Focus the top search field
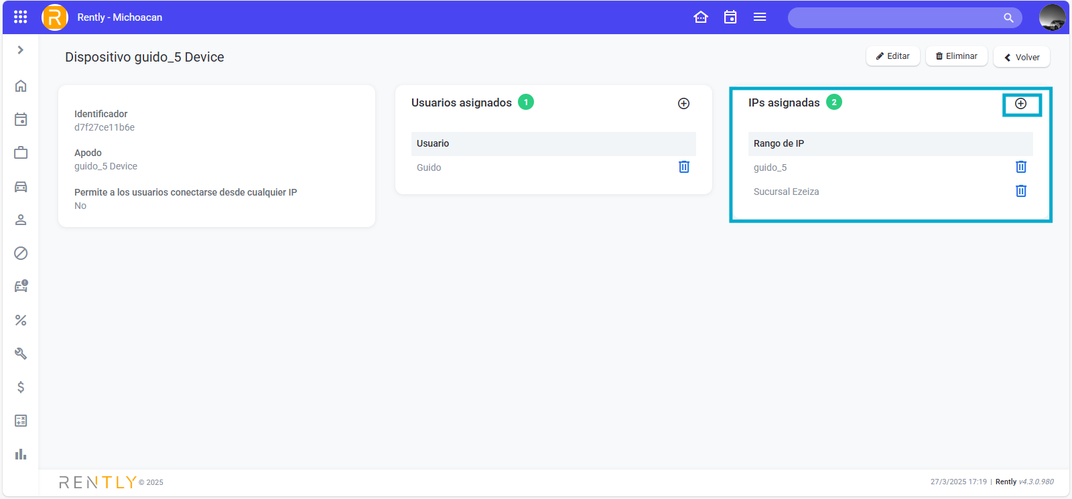This screenshot has height=499, width=1072. coord(898,18)
